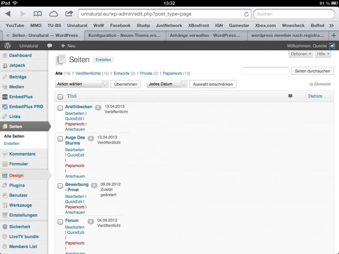Screen dimensions: 339x254
Task: Open the Jedes Datum dropdown
Action: click(x=167, y=84)
